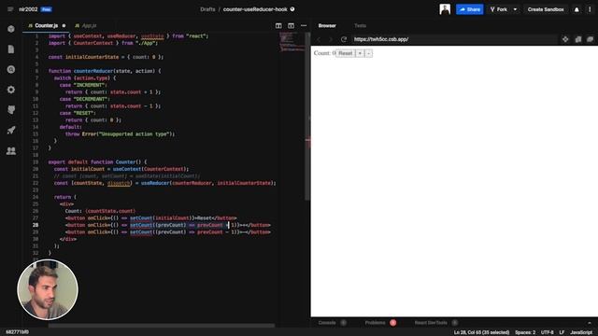598x336 pixels.
Task: Open the Live collaboration people icon
Action: [x=11, y=151]
